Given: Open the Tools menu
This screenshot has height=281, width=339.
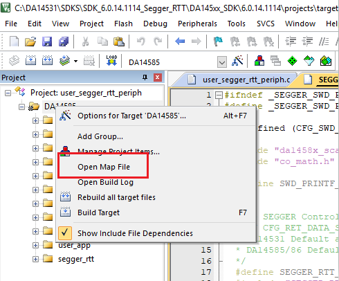Looking at the screenshot, I should [x=237, y=24].
